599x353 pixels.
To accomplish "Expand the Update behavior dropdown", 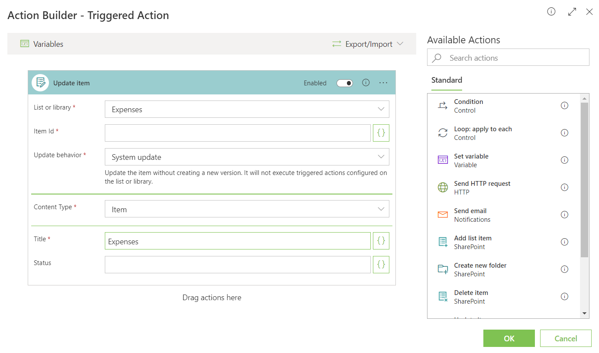I will pos(247,157).
